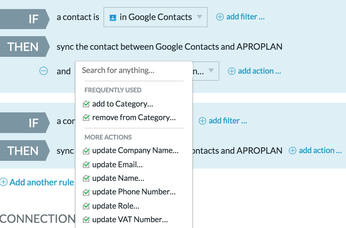Click icon beside update VAT Number
Viewport: 346px width, 228px height.
86,220
